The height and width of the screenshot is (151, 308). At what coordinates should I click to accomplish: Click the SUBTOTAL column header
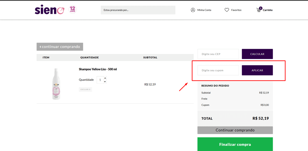pos(150,57)
